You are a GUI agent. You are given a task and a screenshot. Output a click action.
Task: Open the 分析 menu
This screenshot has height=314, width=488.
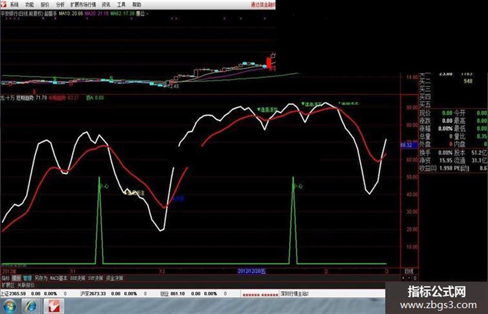60,4
